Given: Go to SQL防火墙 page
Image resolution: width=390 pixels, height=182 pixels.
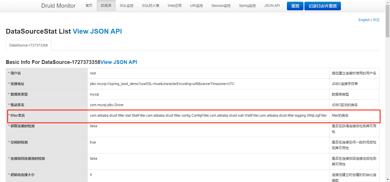Looking at the screenshot, I should (x=150, y=6).
